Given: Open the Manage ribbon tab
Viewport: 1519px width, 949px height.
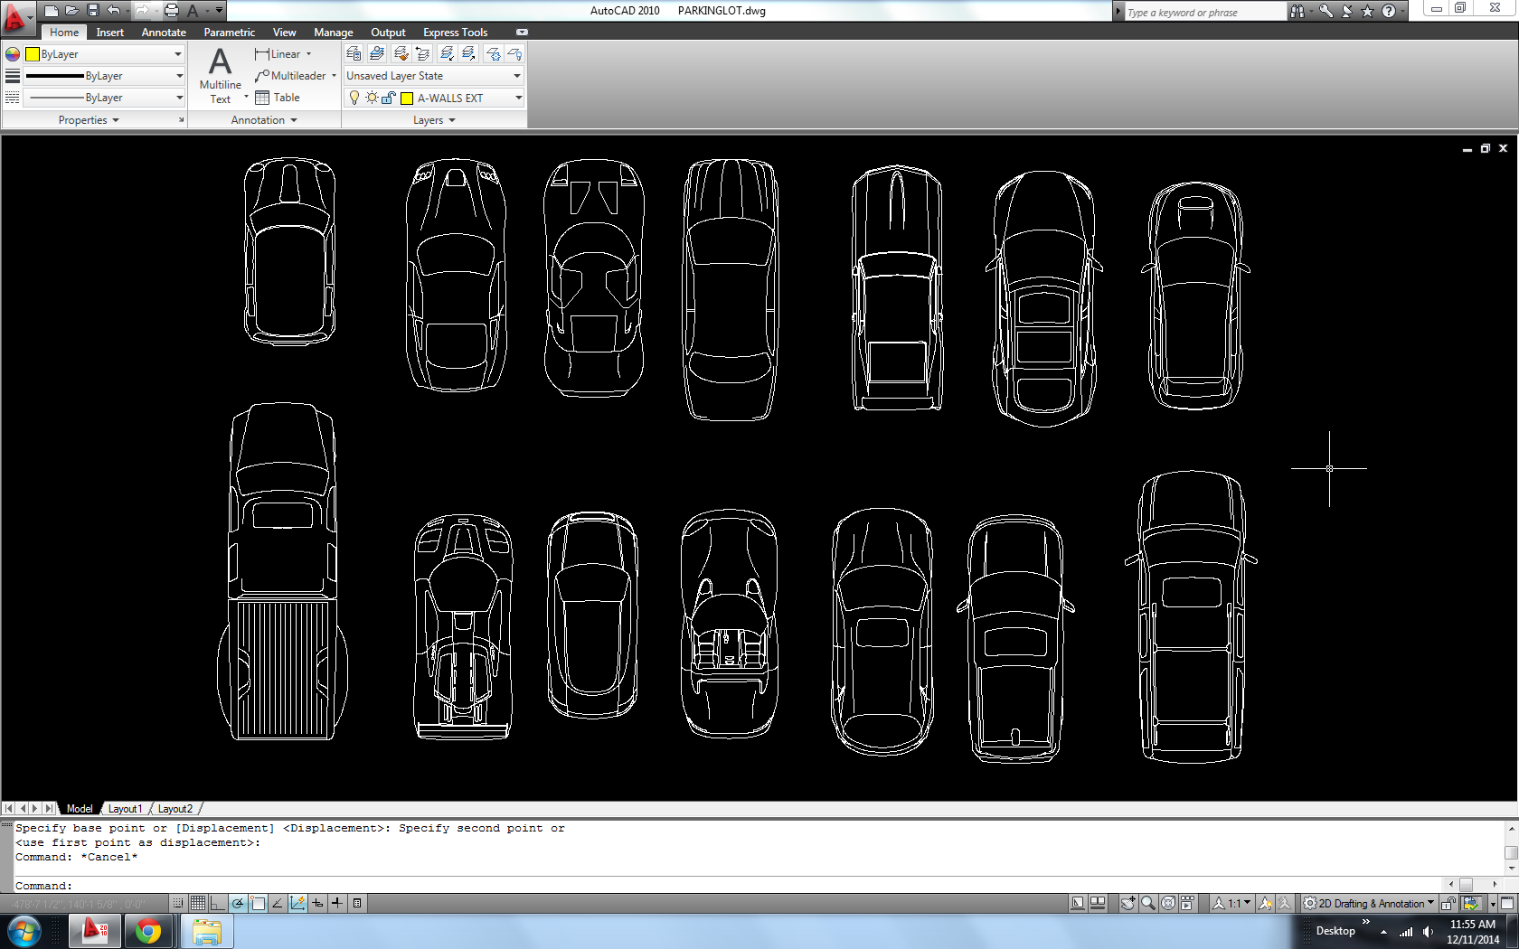Looking at the screenshot, I should click(334, 33).
